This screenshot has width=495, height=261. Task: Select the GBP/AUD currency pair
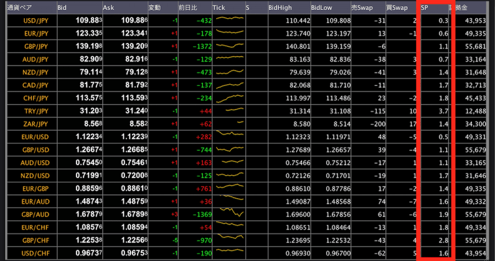[x=35, y=215]
